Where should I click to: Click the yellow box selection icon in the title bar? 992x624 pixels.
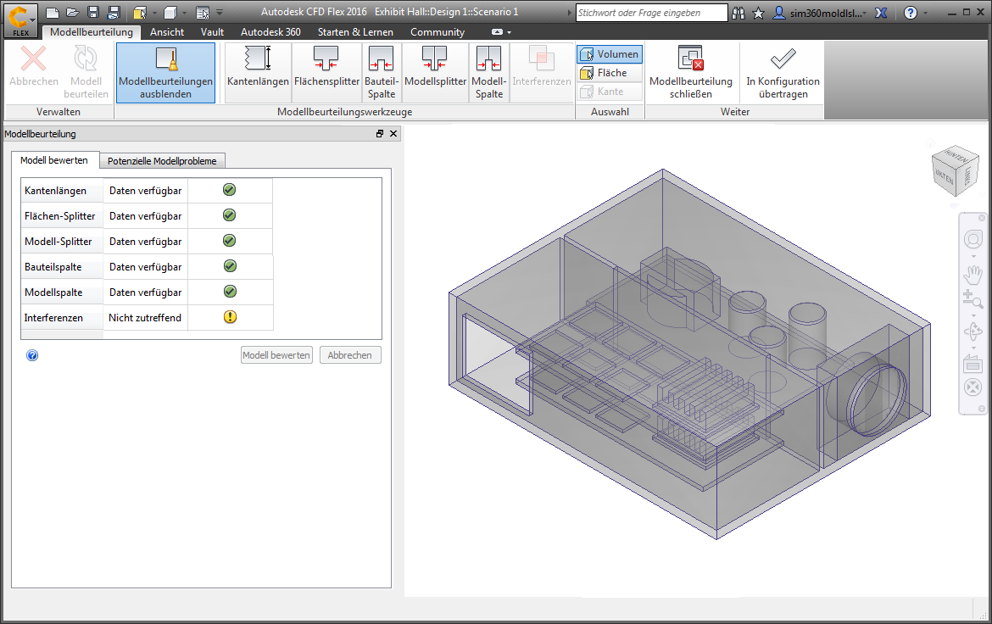click(140, 13)
